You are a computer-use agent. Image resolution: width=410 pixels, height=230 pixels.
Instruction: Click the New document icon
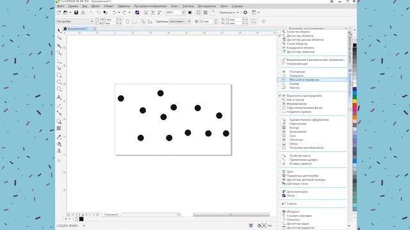pyautogui.click(x=59, y=13)
